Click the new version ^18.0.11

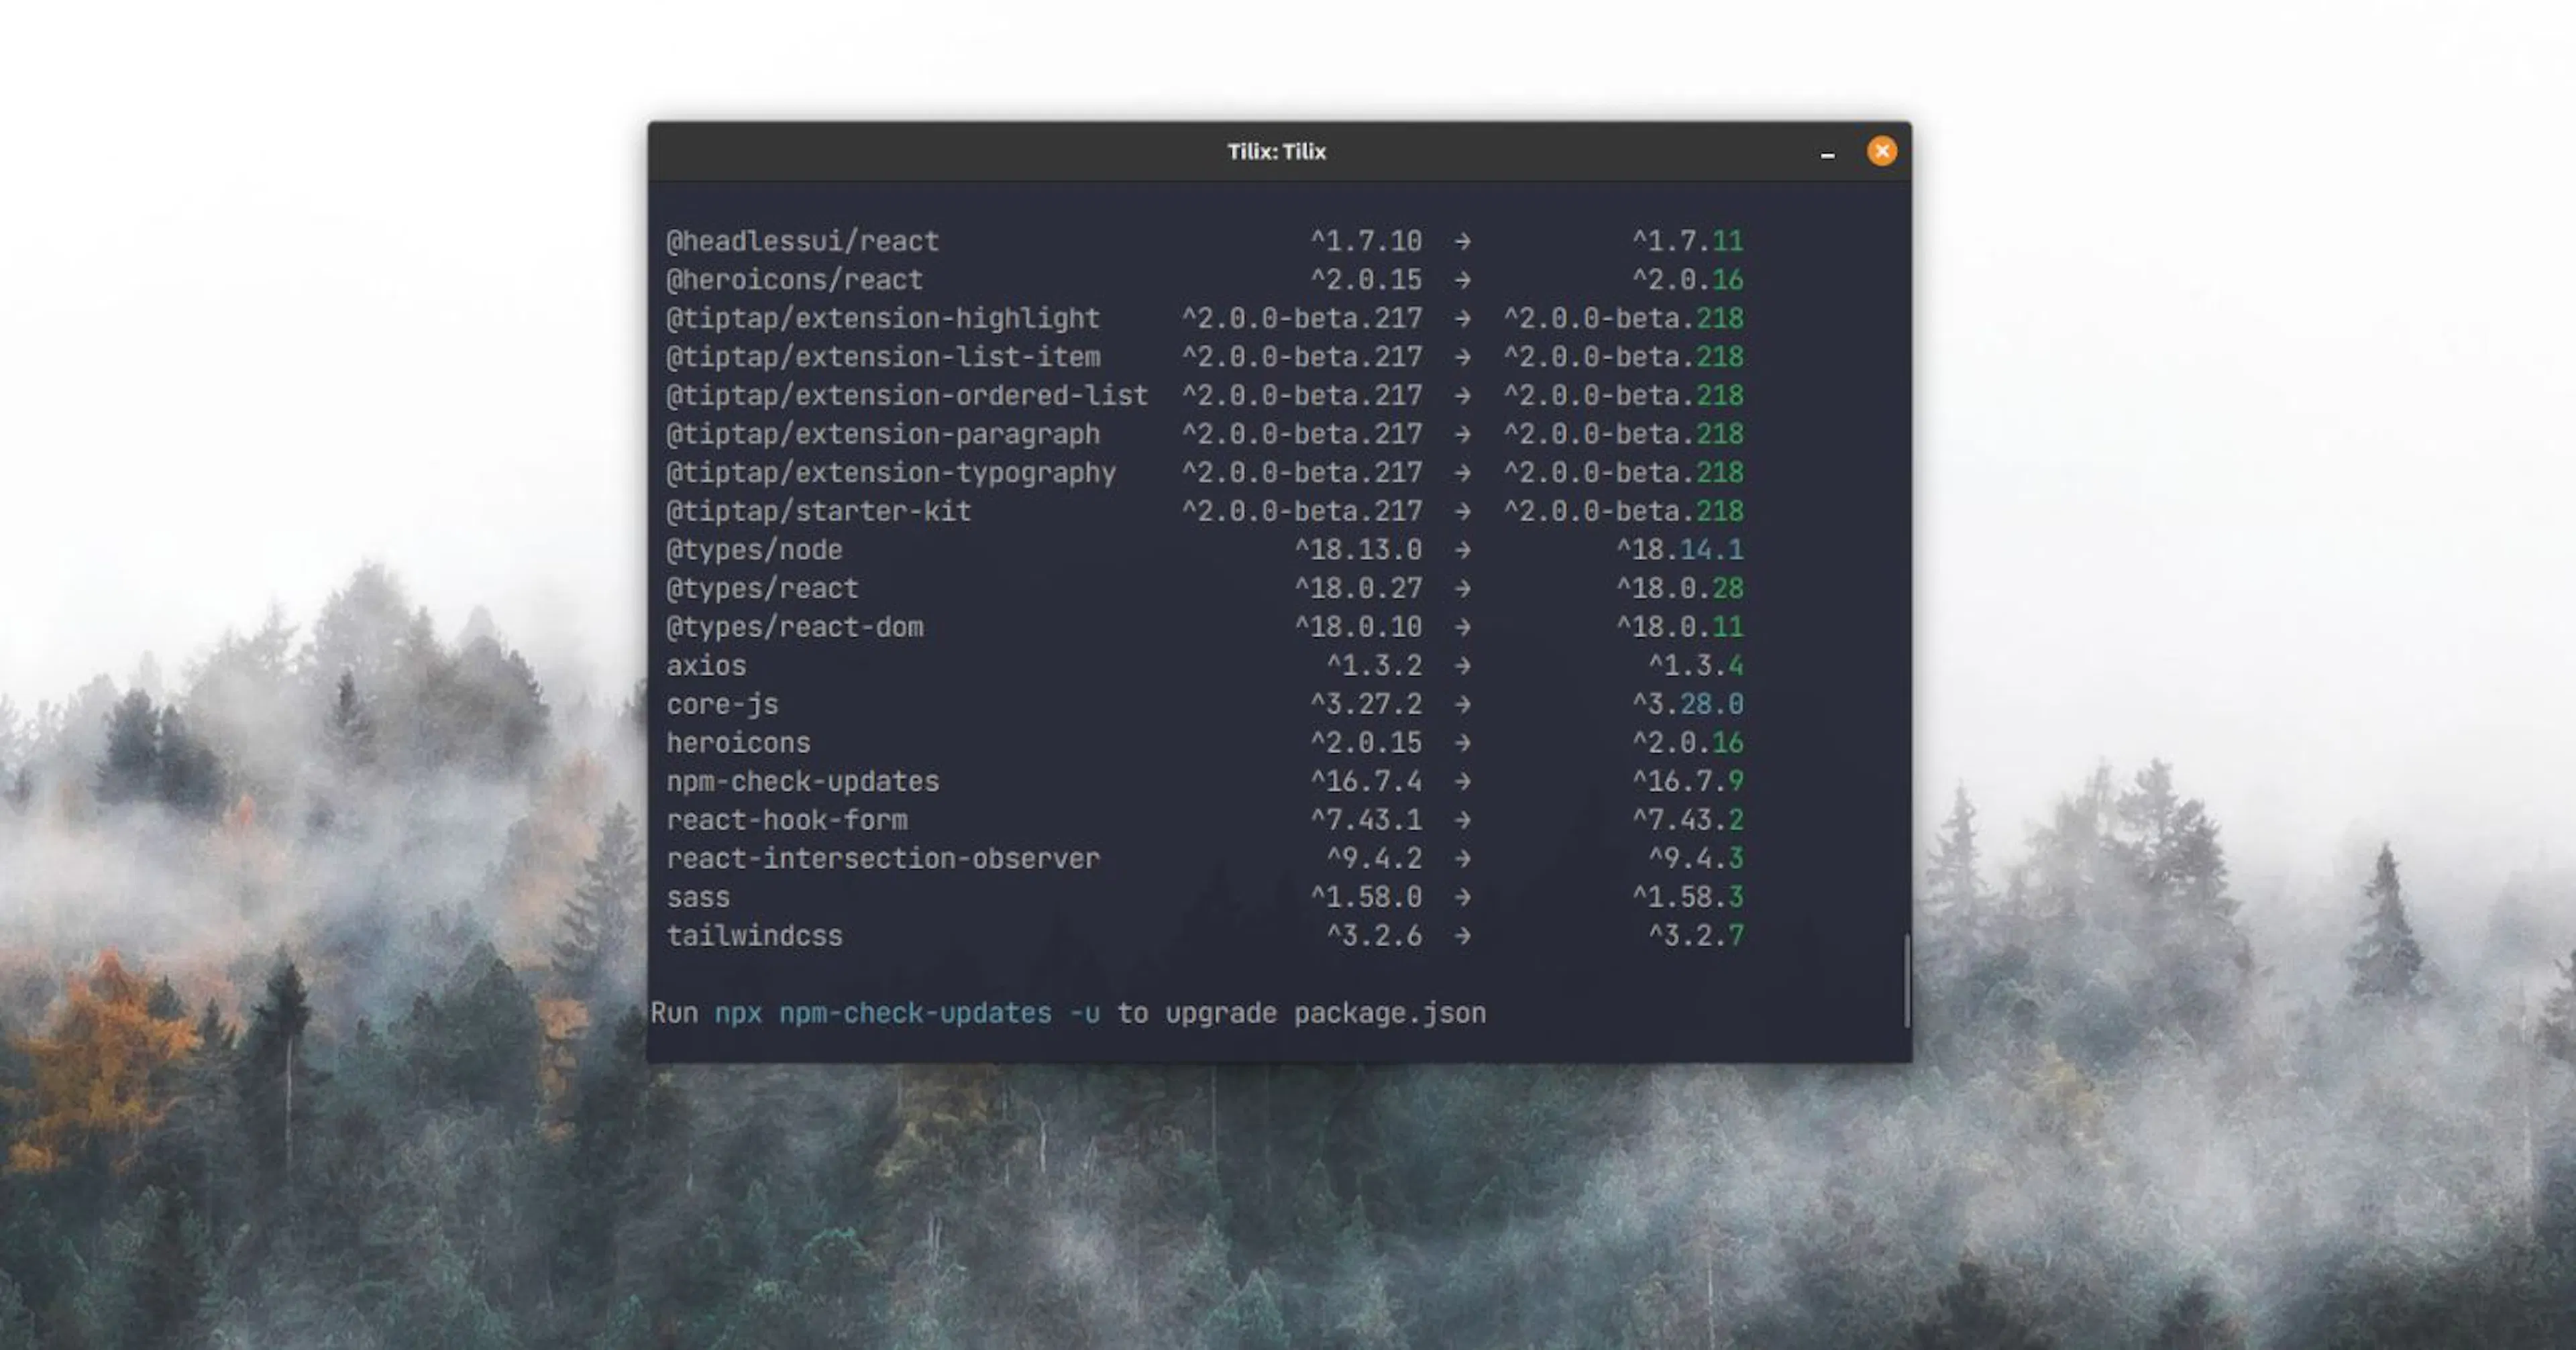tap(1680, 627)
